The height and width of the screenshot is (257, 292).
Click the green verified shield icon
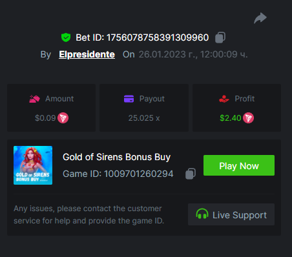[66, 37]
